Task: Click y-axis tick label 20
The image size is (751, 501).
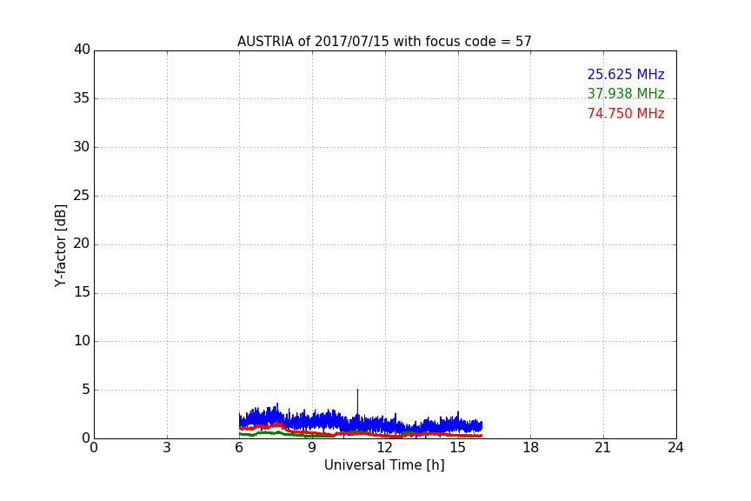Action: pos(82,244)
